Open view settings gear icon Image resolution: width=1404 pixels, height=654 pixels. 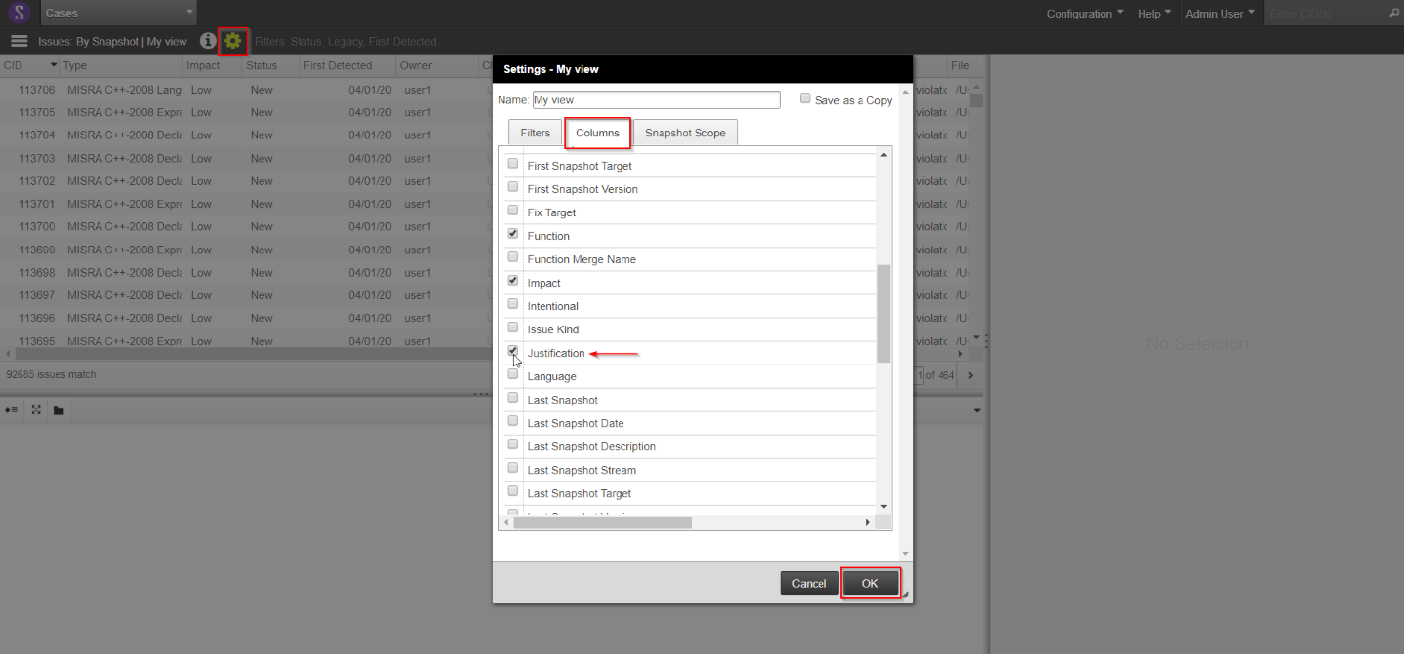[x=232, y=41]
